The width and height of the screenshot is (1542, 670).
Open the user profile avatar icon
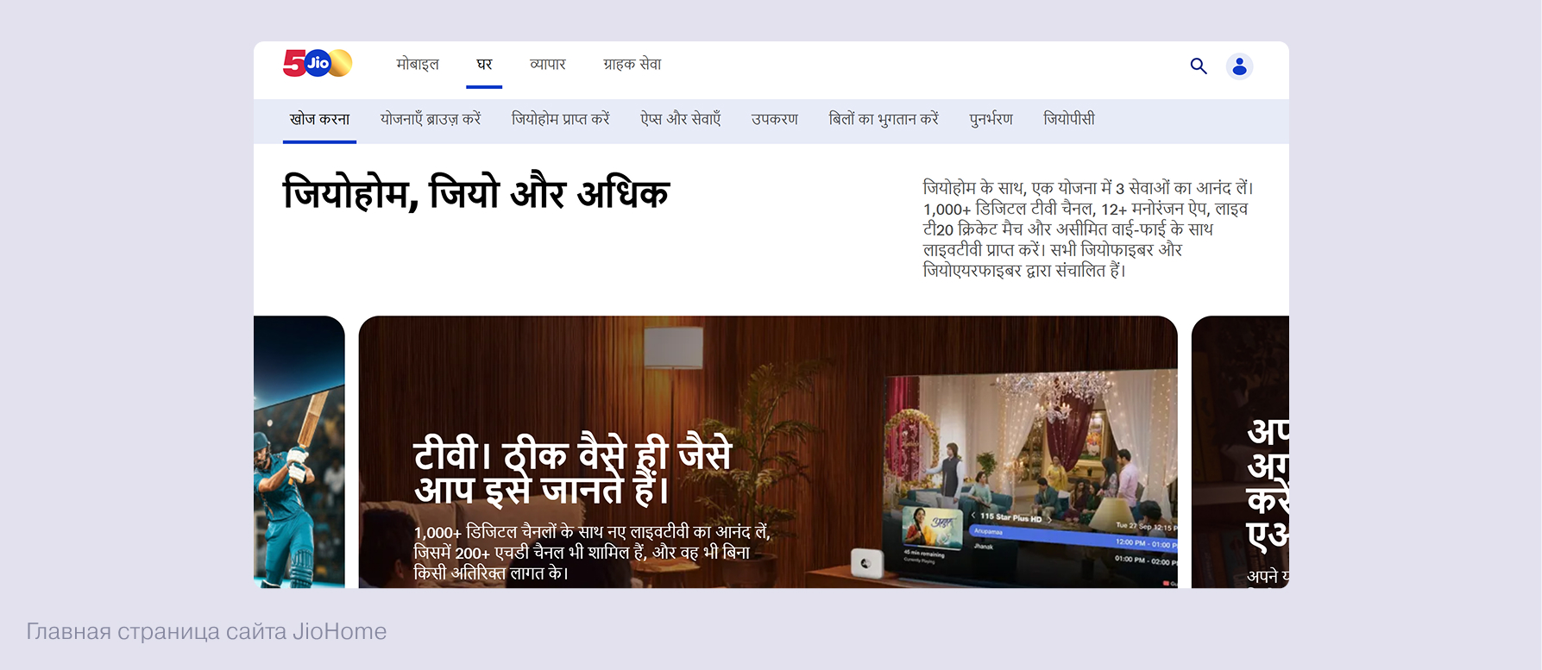[x=1239, y=66]
